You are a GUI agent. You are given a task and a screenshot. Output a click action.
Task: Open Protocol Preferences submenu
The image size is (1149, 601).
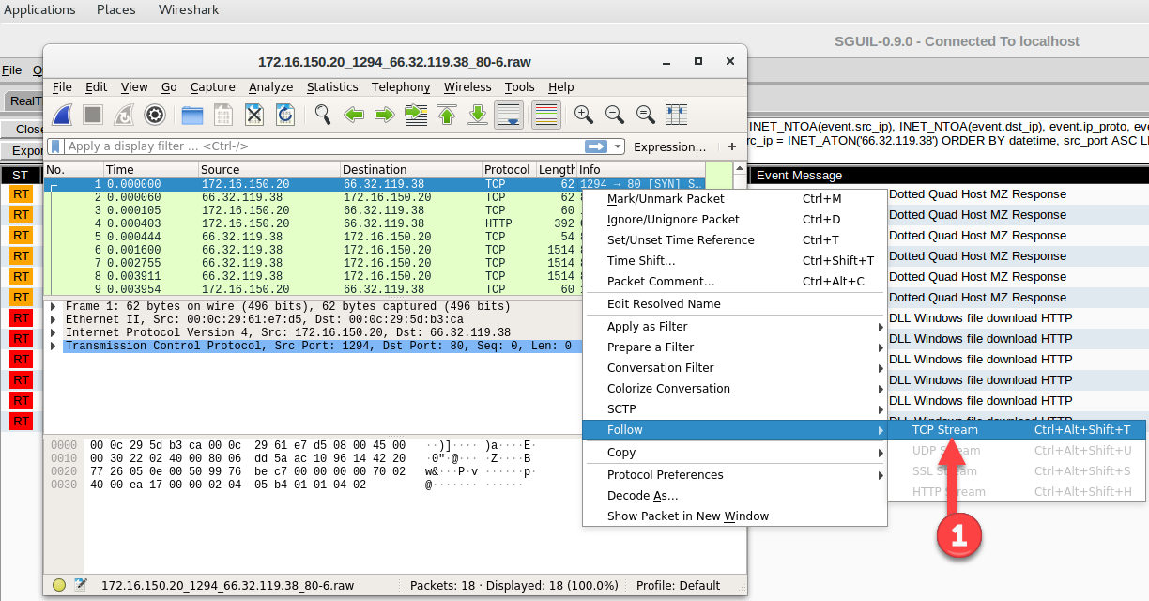pyautogui.click(x=735, y=475)
